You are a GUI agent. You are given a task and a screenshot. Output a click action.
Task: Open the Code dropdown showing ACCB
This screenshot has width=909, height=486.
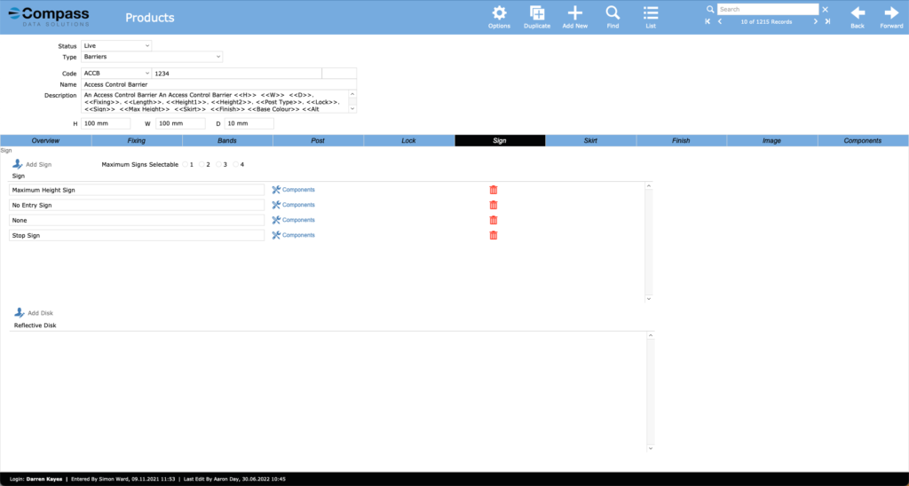[x=116, y=73]
